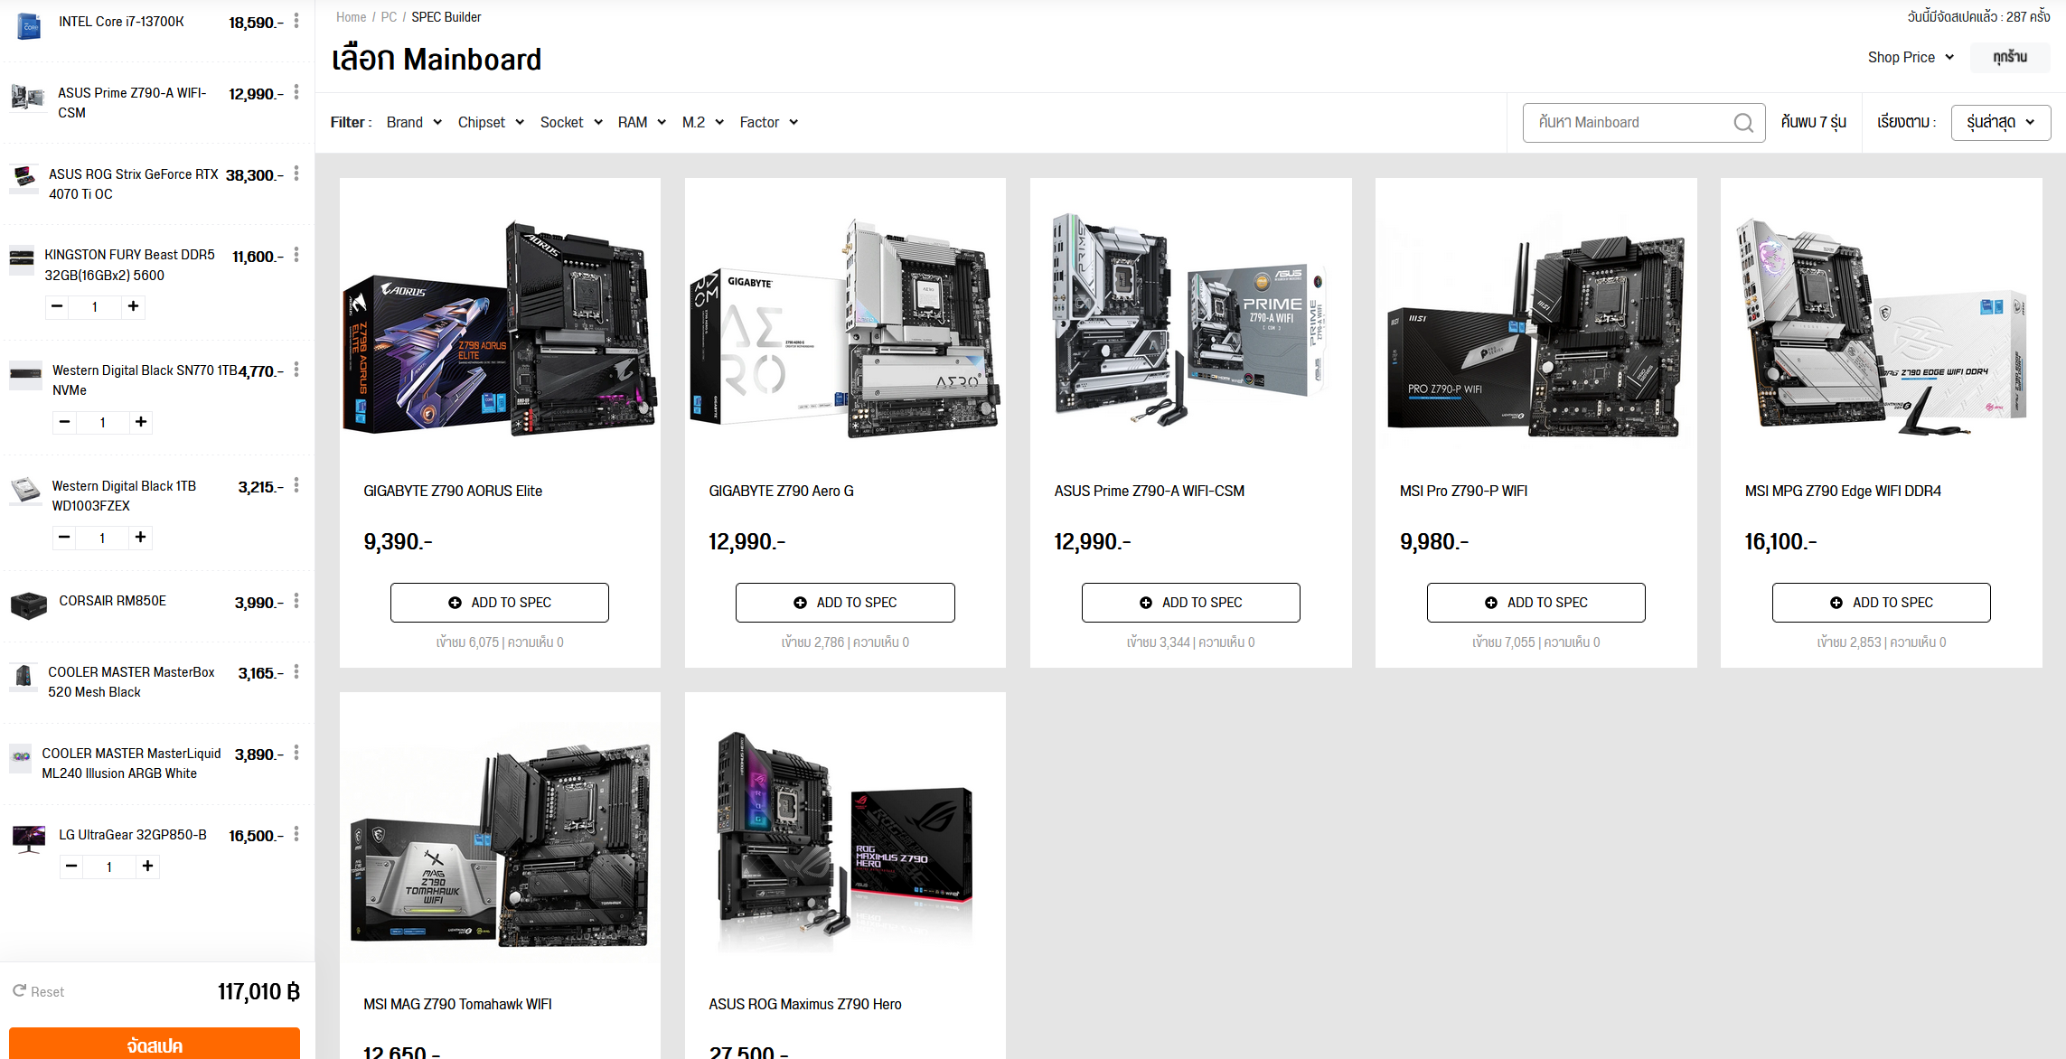Image resolution: width=2066 pixels, height=1059 pixels.
Task: Click the Reset icon in spec list
Action: click(x=20, y=991)
